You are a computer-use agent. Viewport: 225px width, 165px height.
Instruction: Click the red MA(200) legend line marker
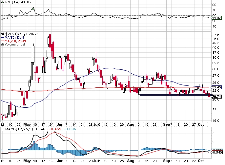(x=2, y=41)
